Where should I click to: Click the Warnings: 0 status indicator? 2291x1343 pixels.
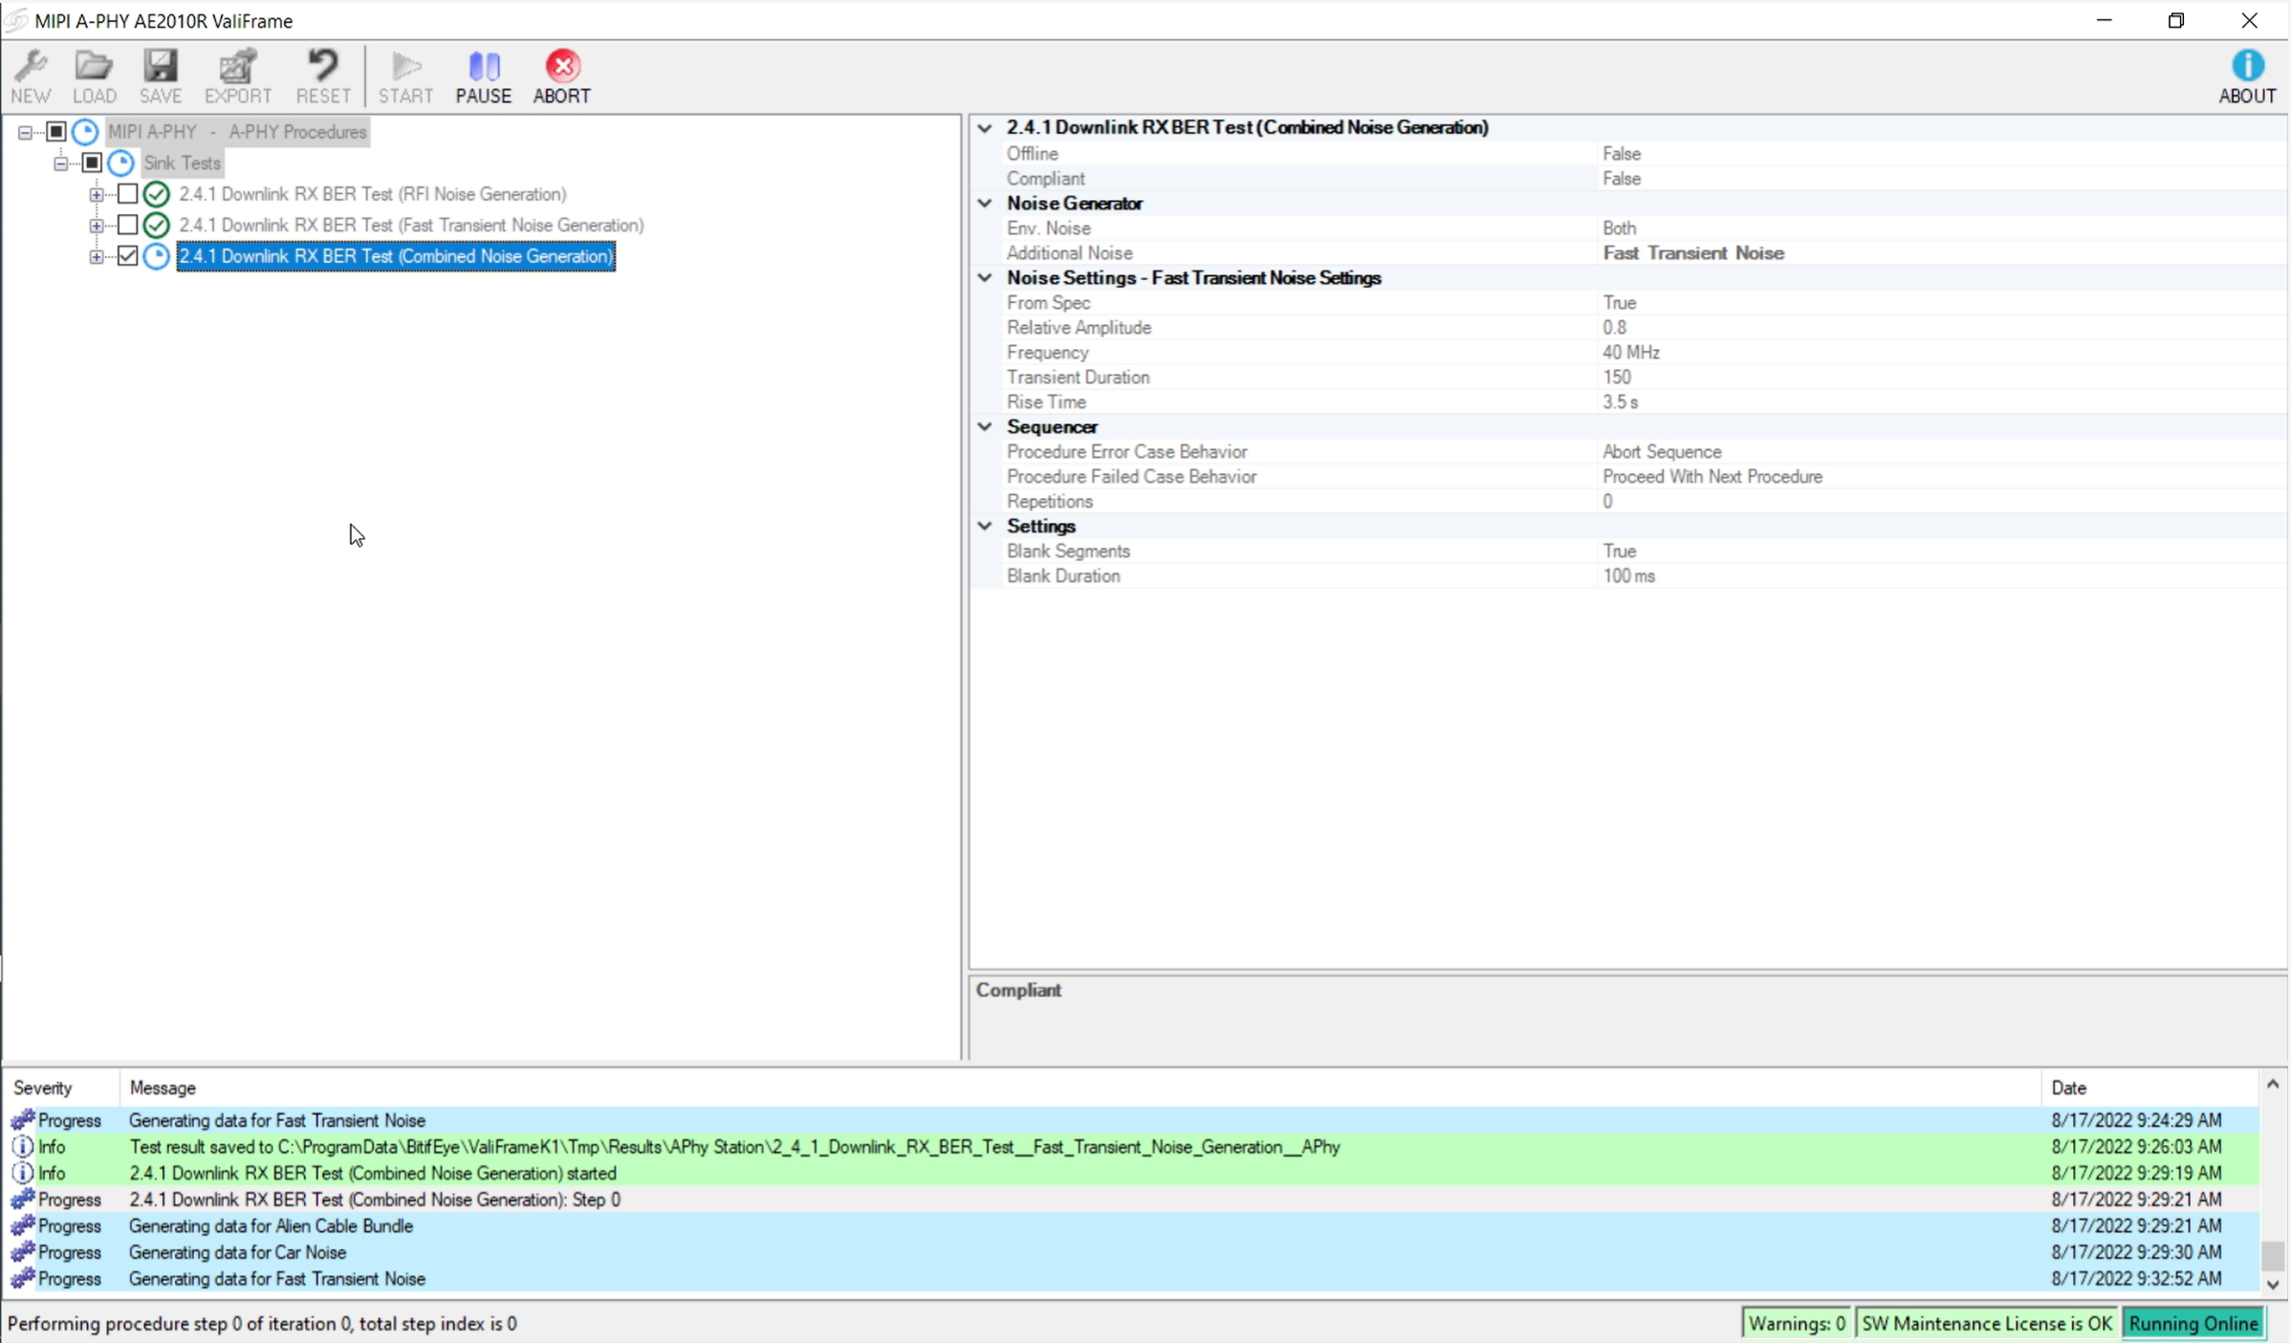pos(1796,1323)
